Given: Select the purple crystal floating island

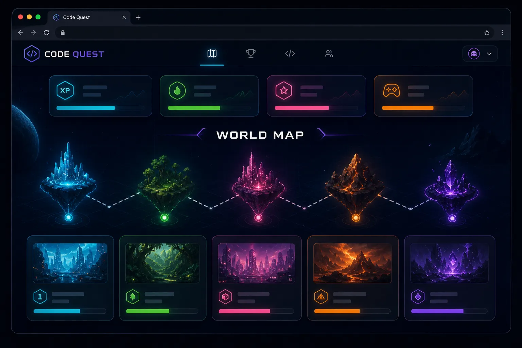Looking at the screenshot, I should pos(451,187).
